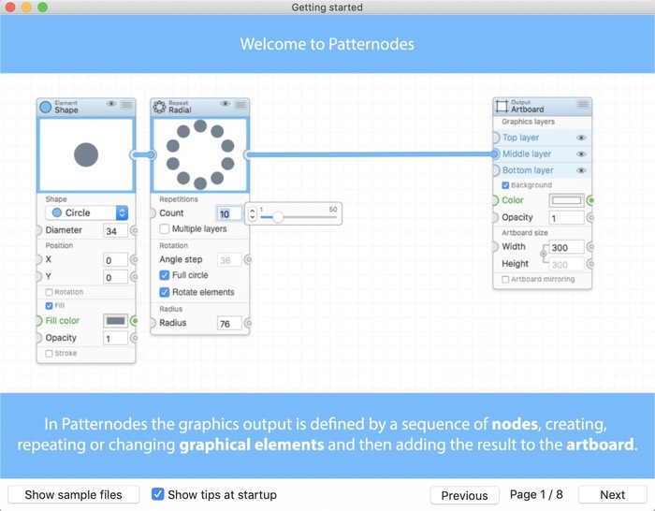
Task: Uncheck the Background checkbox
Action: (x=505, y=185)
